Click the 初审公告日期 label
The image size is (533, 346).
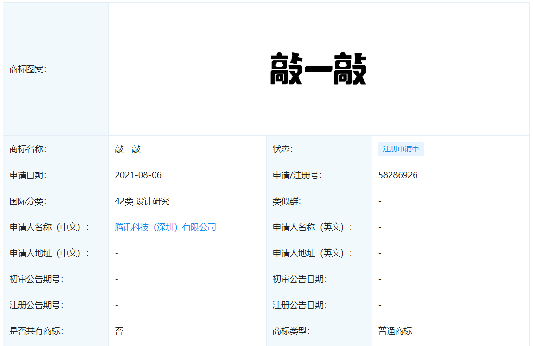pos(300,279)
